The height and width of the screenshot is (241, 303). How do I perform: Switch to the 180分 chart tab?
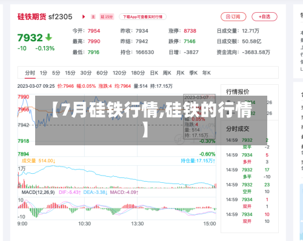[x=138, y=73]
